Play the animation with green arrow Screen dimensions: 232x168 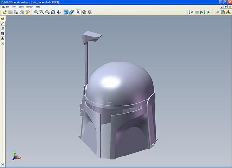(x=208, y=12)
